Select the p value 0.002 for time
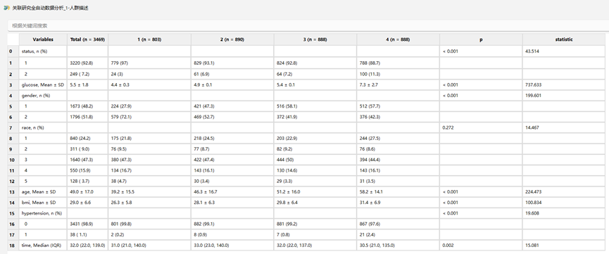 coord(482,246)
